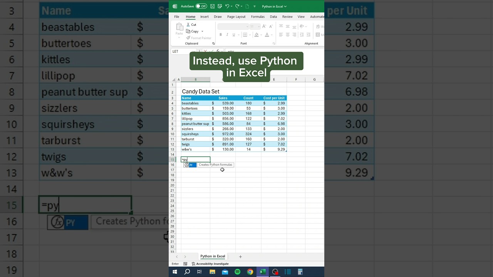Click the Top Align icon
This screenshot has width=493, height=277.
[281, 27]
